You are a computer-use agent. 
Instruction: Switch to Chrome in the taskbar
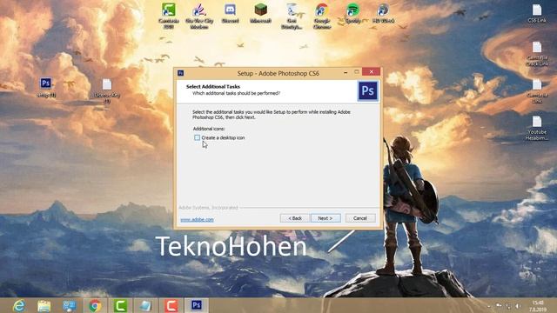tap(95, 305)
